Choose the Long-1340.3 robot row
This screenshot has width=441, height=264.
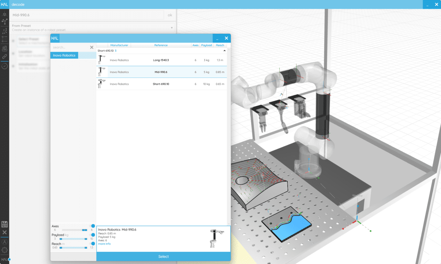[162, 60]
